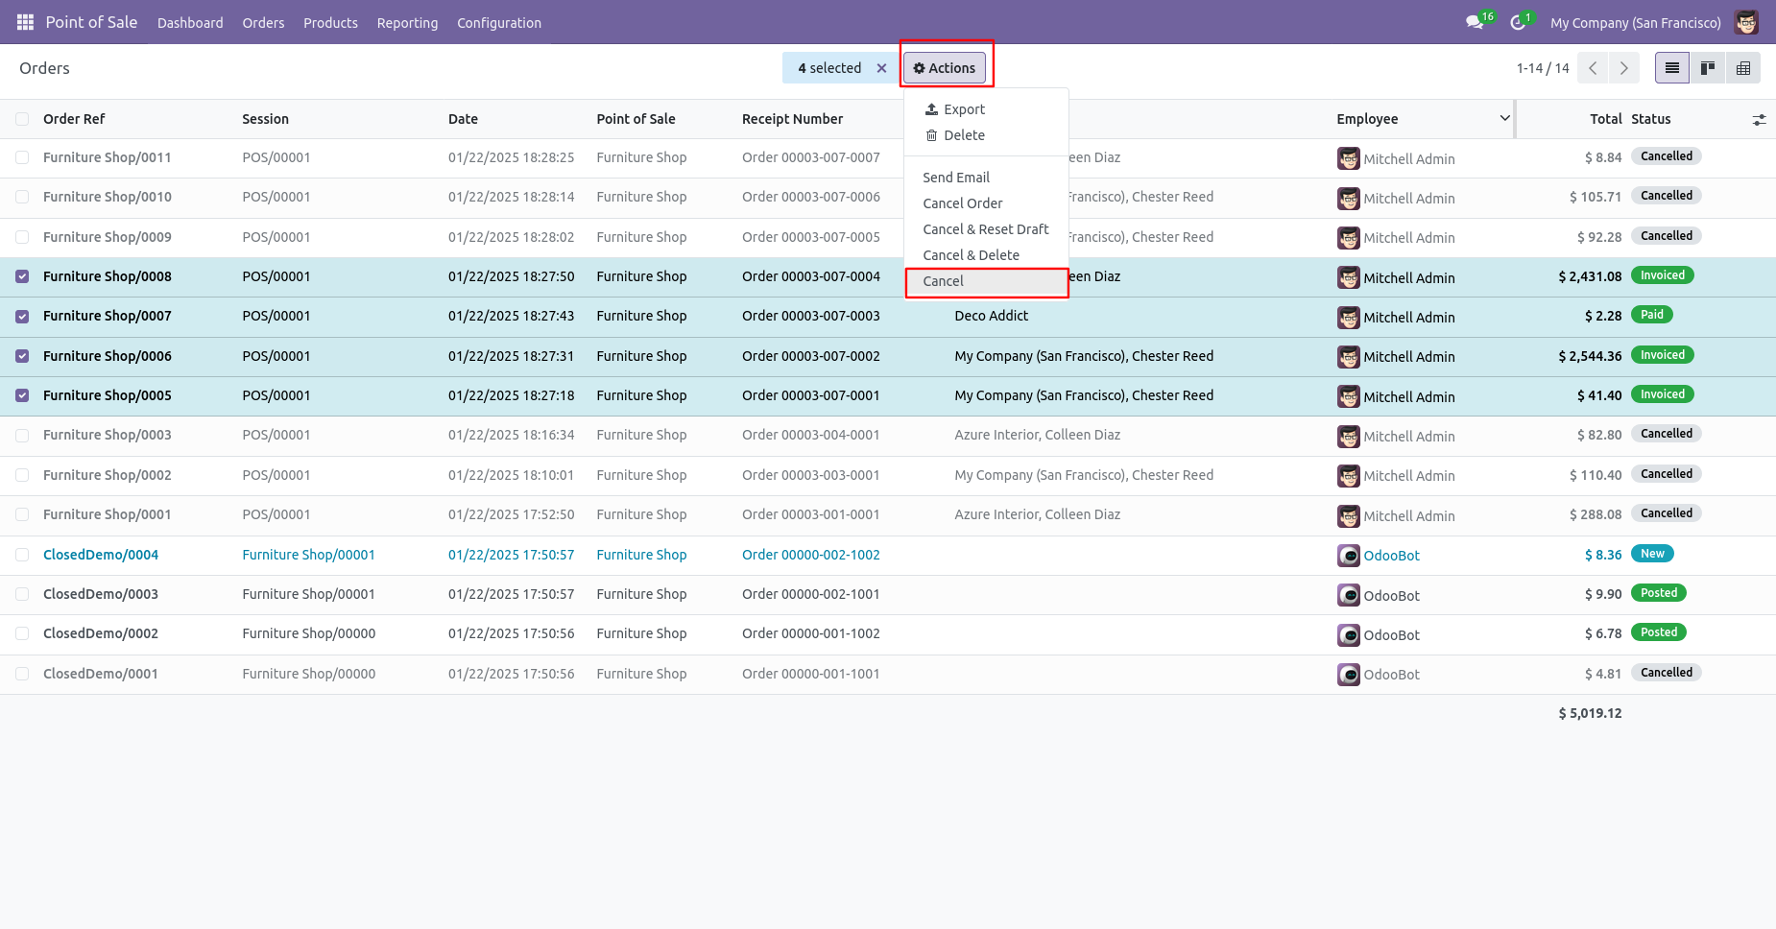The image size is (1776, 929).
Task: Open the Products menu in the top bar
Action: point(330,22)
